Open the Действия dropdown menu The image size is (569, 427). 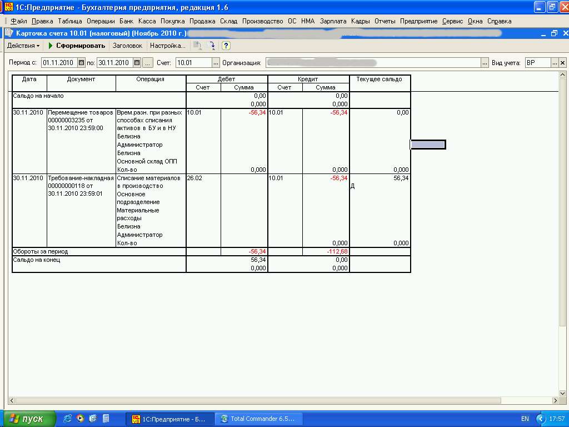click(x=23, y=46)
